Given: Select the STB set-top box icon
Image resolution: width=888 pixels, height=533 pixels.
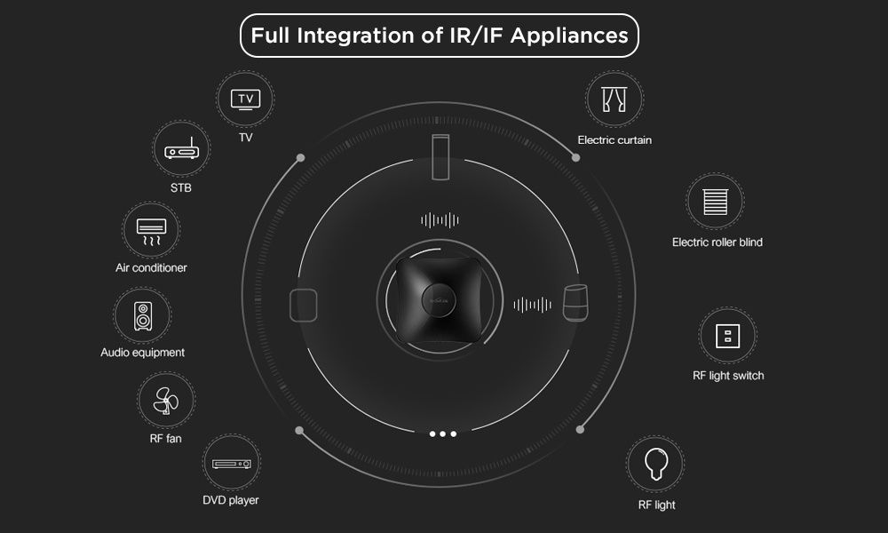Looking at the screenshot, I should tap(180, 149).
